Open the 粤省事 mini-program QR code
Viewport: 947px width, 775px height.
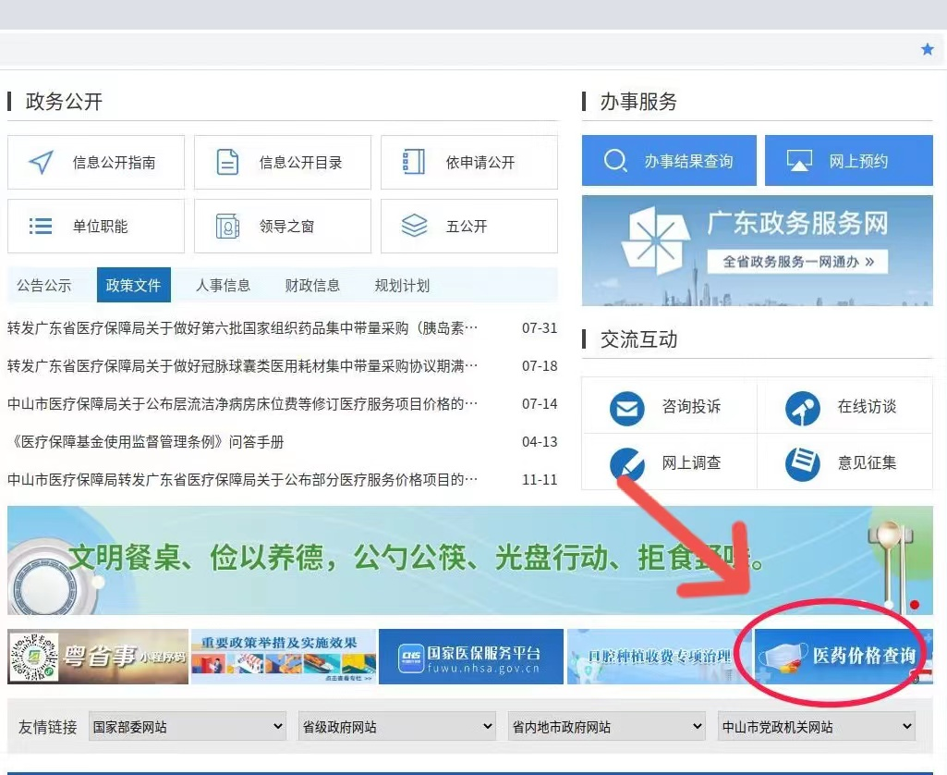(32, 656)
